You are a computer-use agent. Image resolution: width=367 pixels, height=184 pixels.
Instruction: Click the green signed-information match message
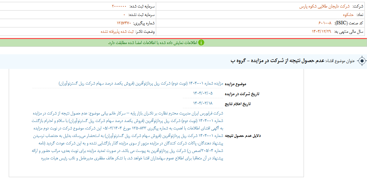coord(153,43)
